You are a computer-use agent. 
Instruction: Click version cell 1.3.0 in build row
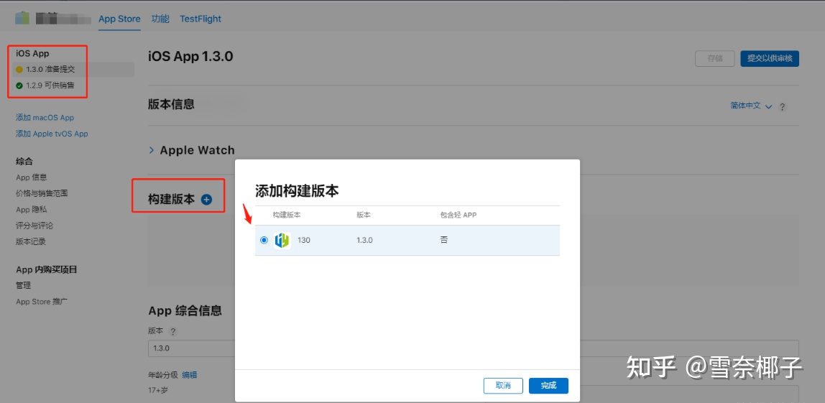[364, 241]
